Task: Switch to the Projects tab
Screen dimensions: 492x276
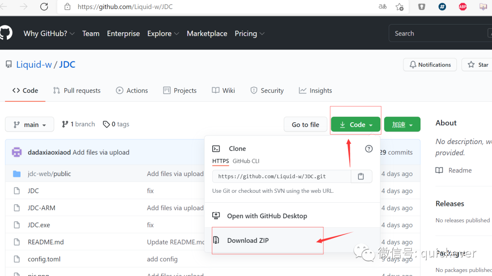Action: [180, 90]
